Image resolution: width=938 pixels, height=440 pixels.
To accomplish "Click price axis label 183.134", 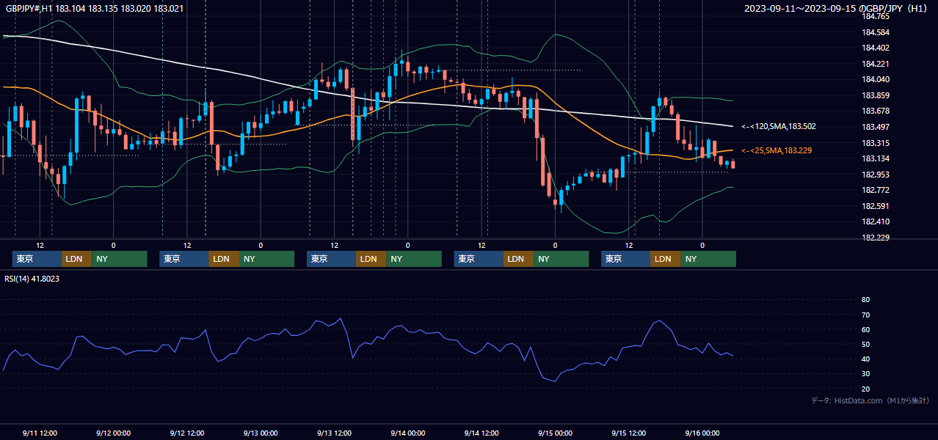I will click(876, 158).
